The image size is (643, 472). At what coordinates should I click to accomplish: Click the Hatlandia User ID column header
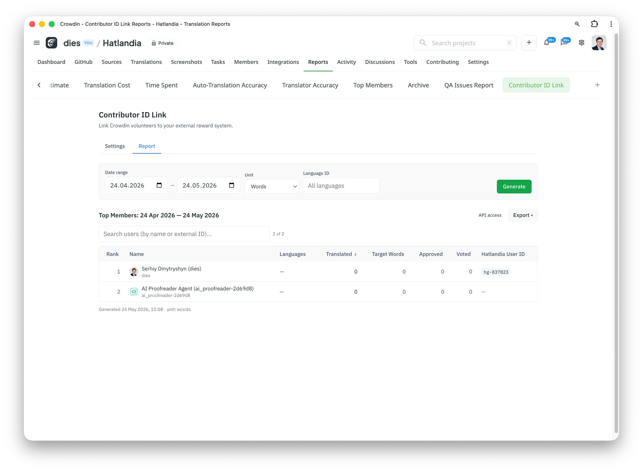[503, 254]
